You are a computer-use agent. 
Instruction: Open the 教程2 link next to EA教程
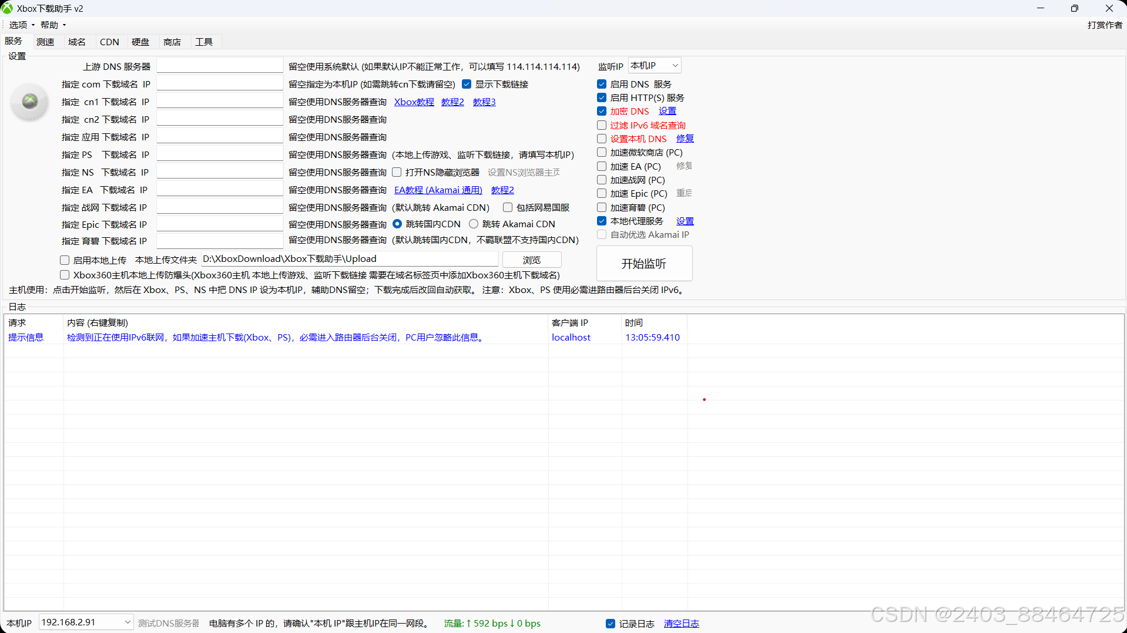click(502, 190)
